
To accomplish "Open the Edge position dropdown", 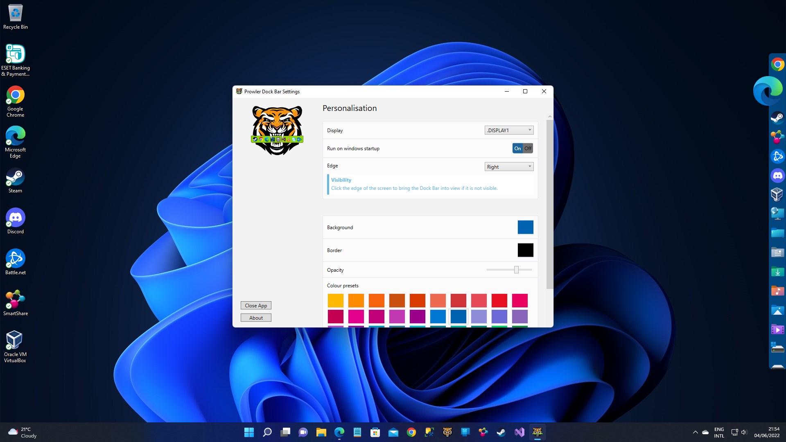I will [x=509, y=167].
